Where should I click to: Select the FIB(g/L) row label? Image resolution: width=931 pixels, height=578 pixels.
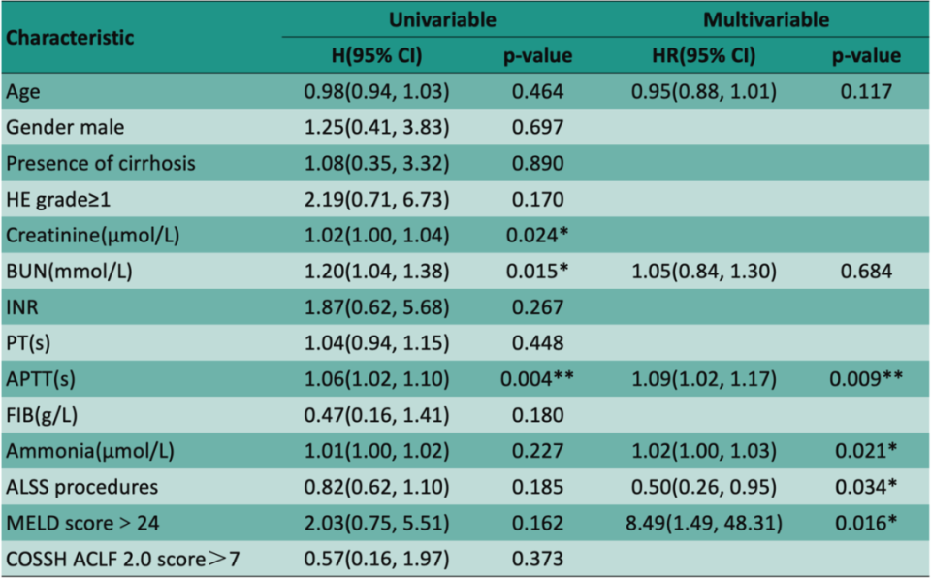point(41,415)
